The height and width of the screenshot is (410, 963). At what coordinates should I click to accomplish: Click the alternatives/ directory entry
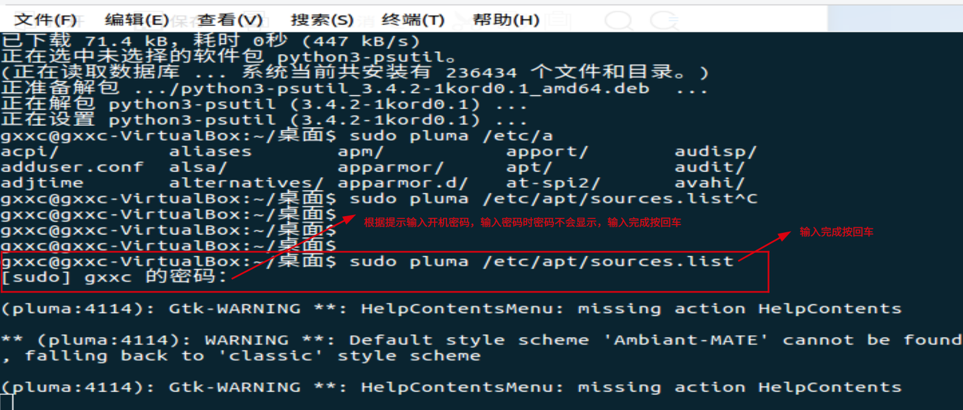pyautogui.click(x=246, y=183)
